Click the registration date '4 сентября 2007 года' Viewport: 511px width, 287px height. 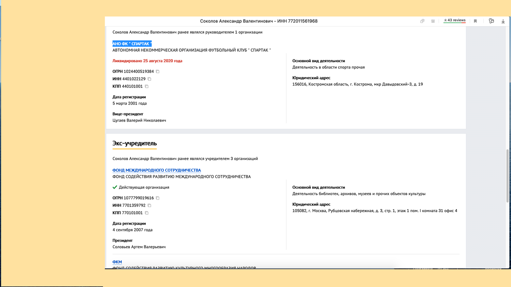click(132, 230)
